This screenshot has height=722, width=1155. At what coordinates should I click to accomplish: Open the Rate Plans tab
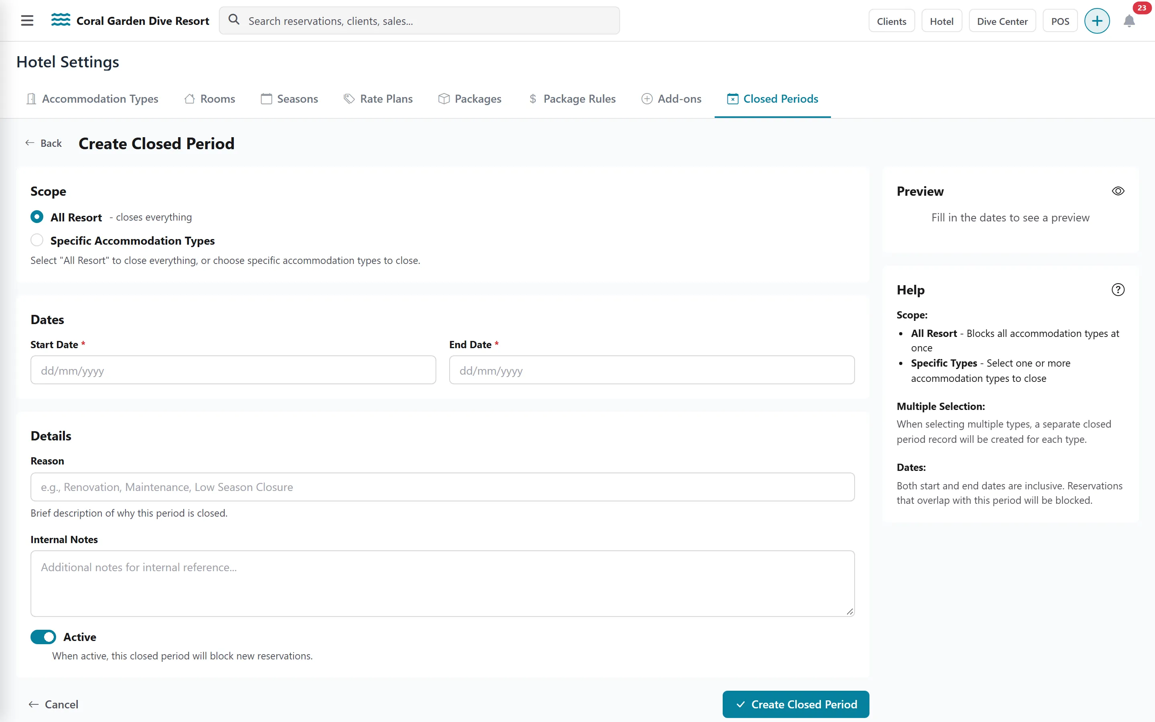(x=379, y=99)
